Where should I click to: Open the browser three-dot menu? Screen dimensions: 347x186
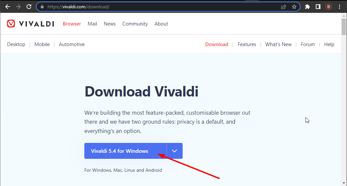(x=339, y=7)
